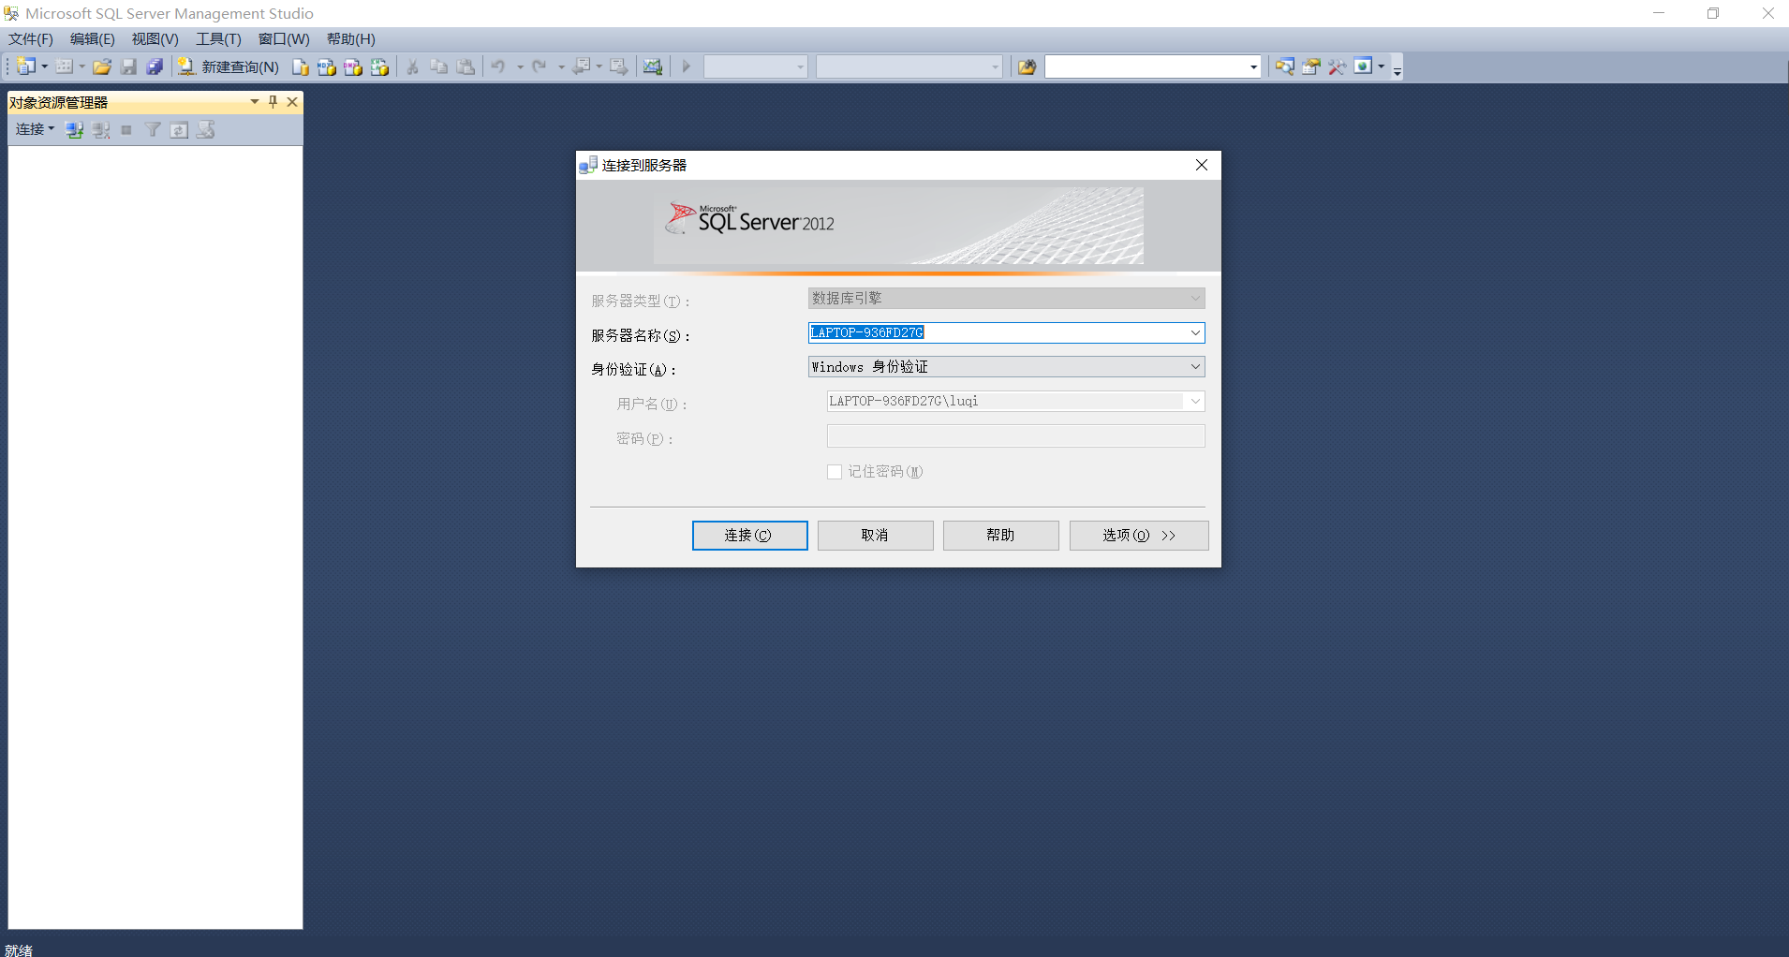The image size is (1789, 957).
Task: Click the 选项(O) >> options button
Action: pos(1139,536)
